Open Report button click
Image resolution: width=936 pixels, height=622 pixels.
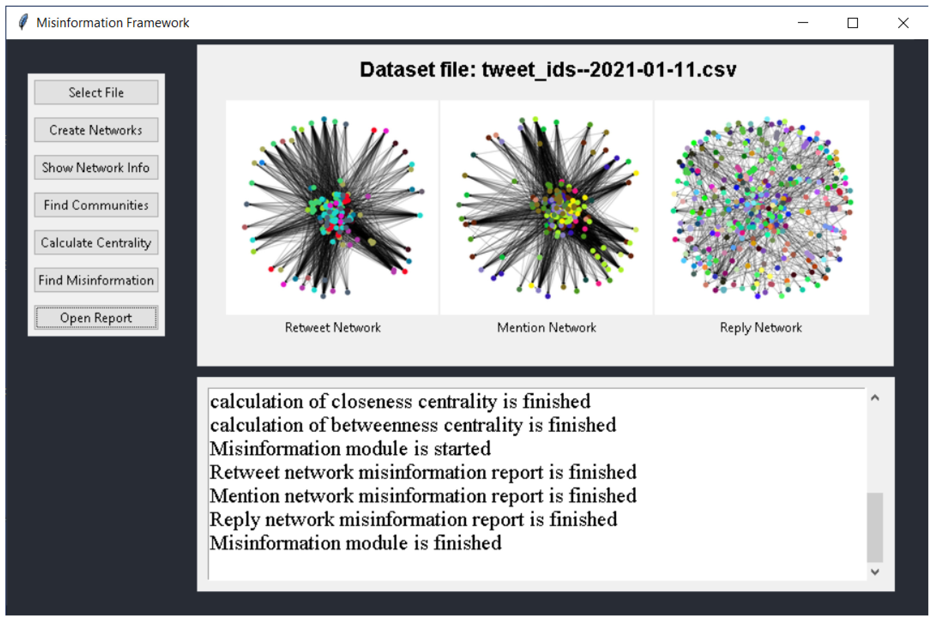(x=96, y=318)
